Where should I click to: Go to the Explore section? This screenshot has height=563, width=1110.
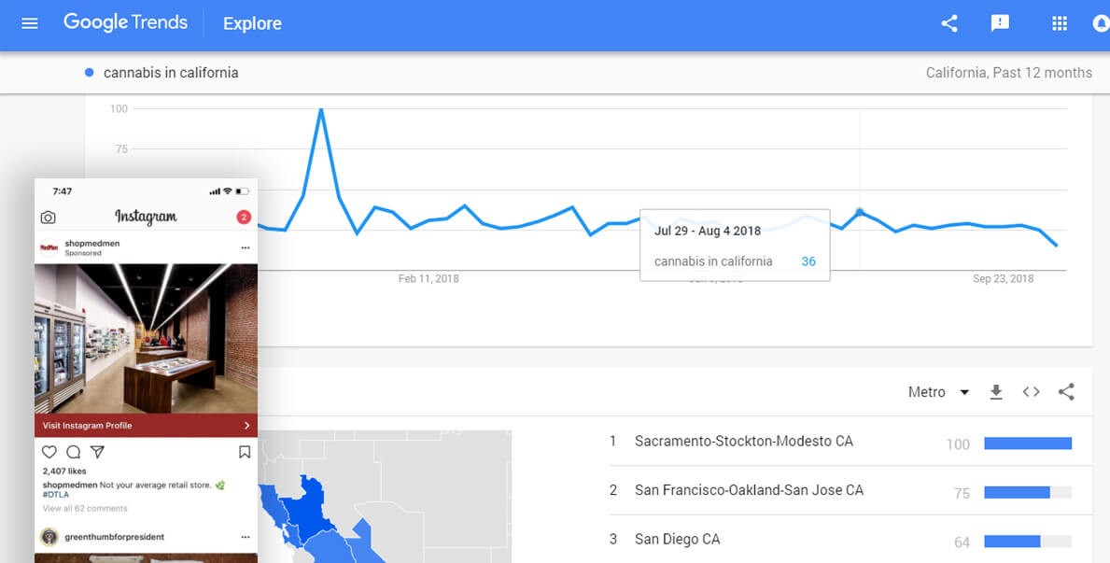pyautogui.click(x=252, y=24)
